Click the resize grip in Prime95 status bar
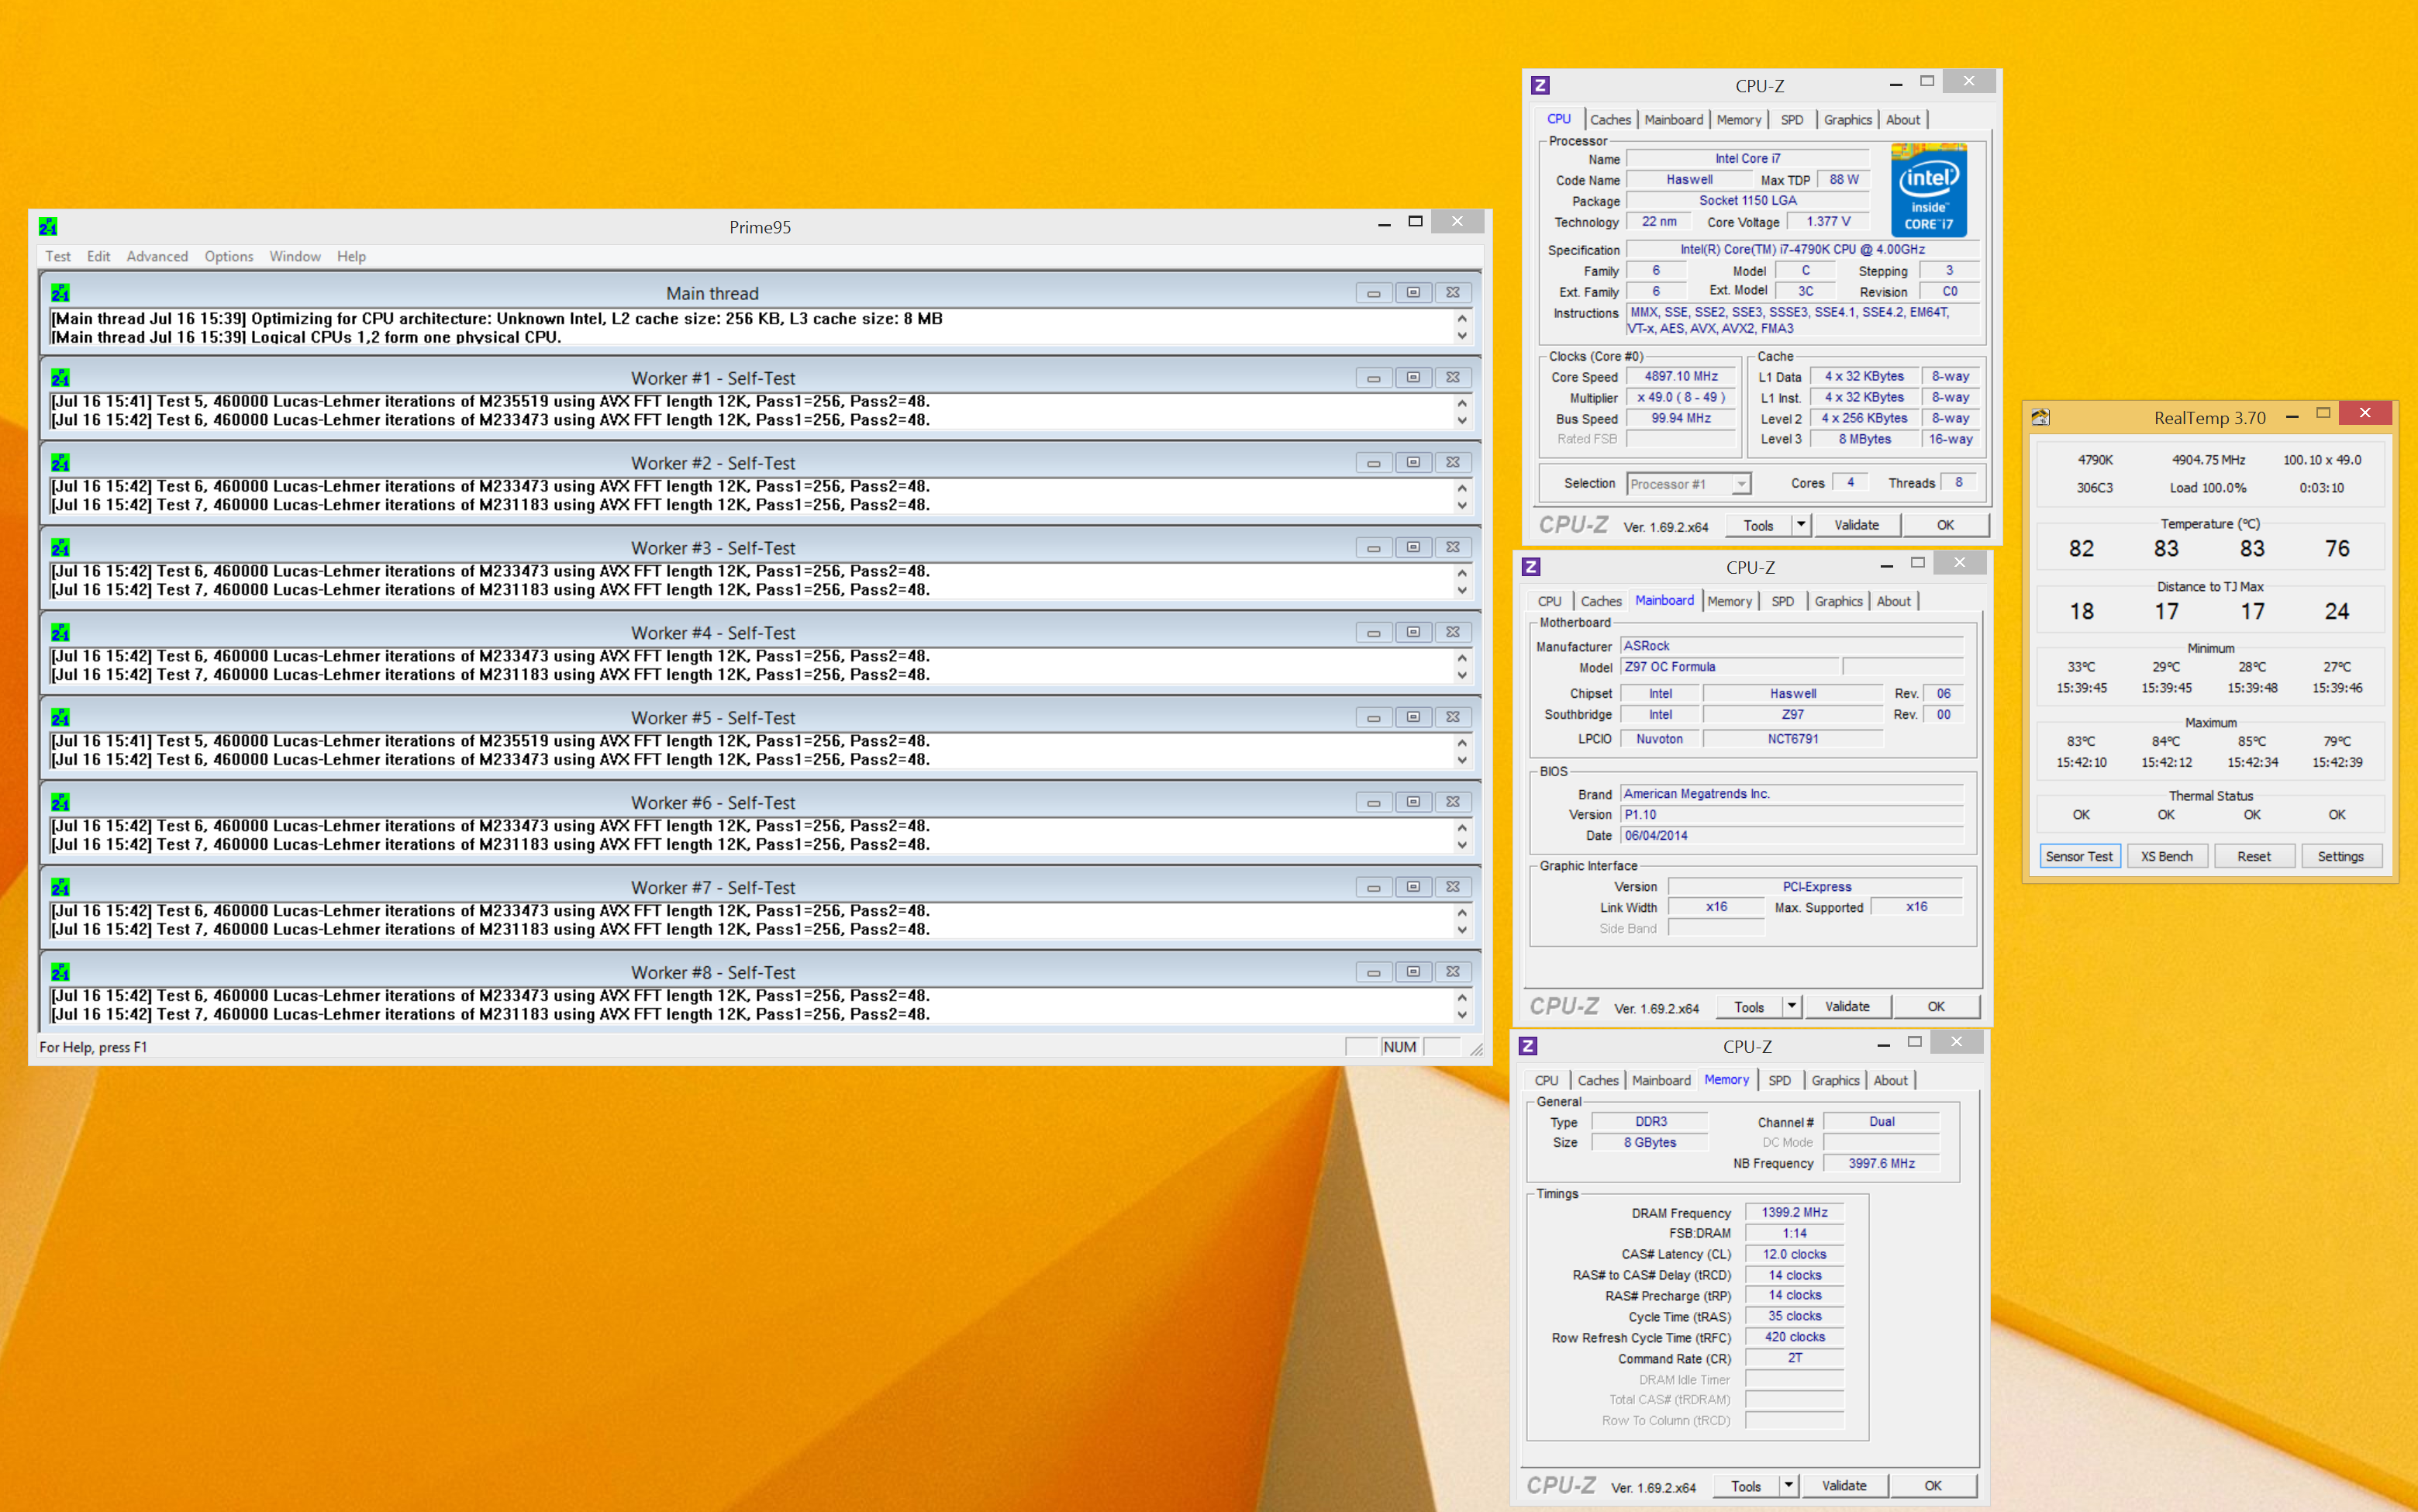This screenshot has height=1512, width=2418. pos(1475,1048)
